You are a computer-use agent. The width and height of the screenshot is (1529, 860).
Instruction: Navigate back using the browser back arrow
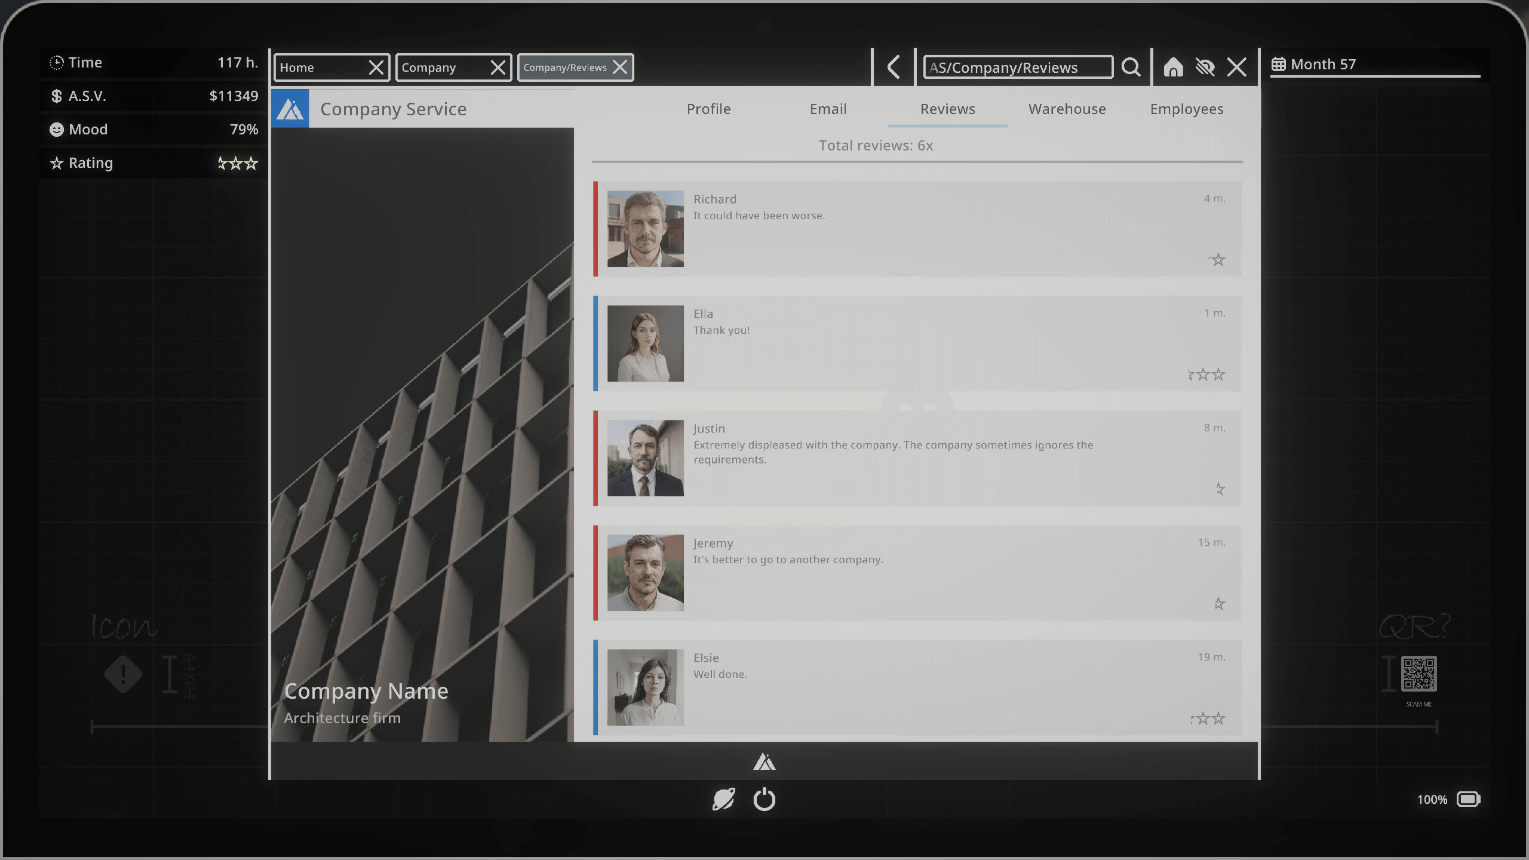coord(893,67)
